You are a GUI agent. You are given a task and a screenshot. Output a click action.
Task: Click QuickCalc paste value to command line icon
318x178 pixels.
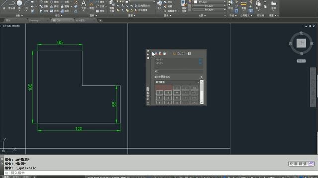tap(165, 54)
